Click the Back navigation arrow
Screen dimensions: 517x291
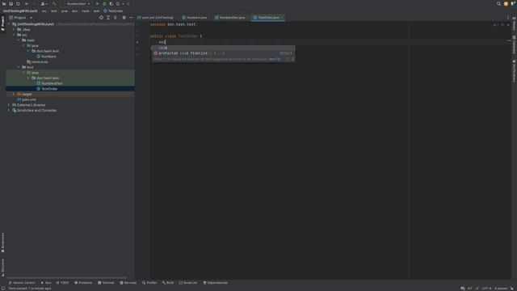[27, 3]
